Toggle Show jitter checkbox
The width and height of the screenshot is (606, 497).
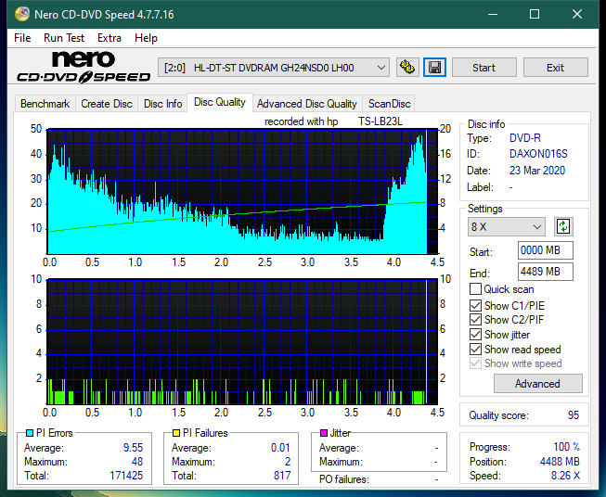coord(475,335)
